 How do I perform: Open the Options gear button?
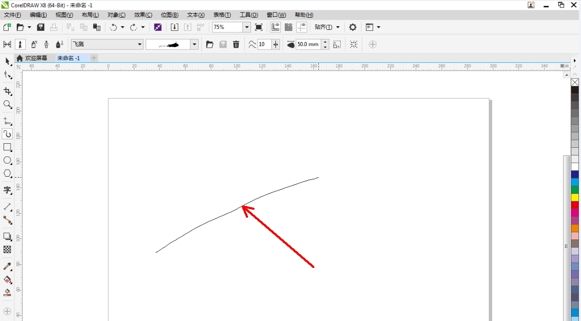pyautogui.click(x=353, y=27)
